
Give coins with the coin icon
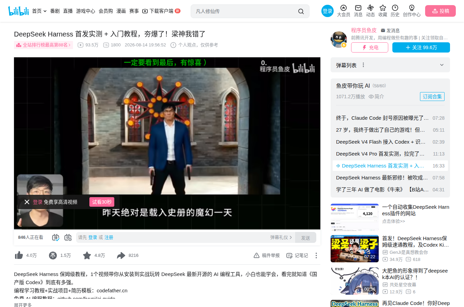point(53,255)
